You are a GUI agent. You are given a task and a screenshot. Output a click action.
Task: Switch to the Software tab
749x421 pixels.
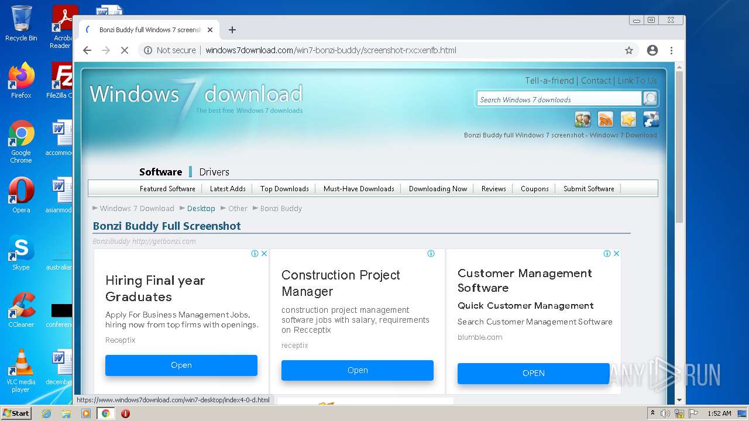click(x=161, y=172)
